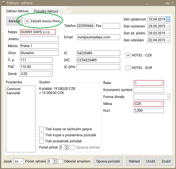Check the HOTEL - EUR checkbox
This screenshot has height=169, width=176.
tap(128, 68)
